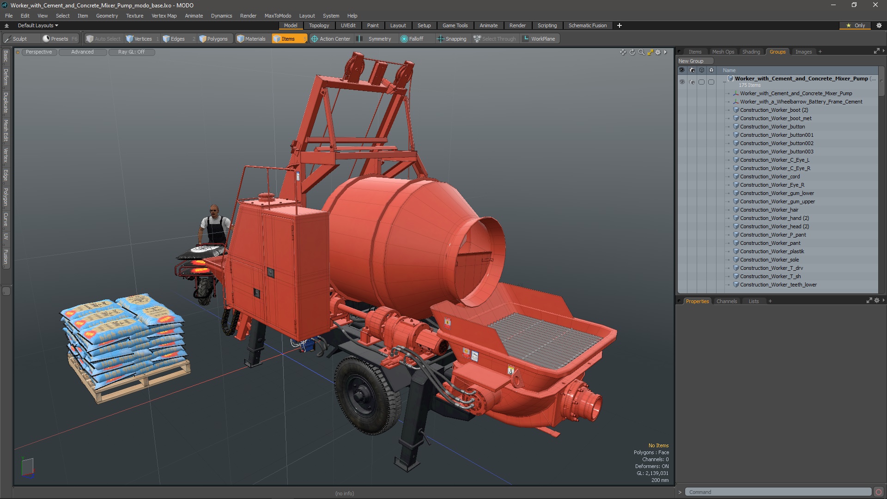
Task: Open the Ray GL: Off dropdown
Action: pos(131,52)
